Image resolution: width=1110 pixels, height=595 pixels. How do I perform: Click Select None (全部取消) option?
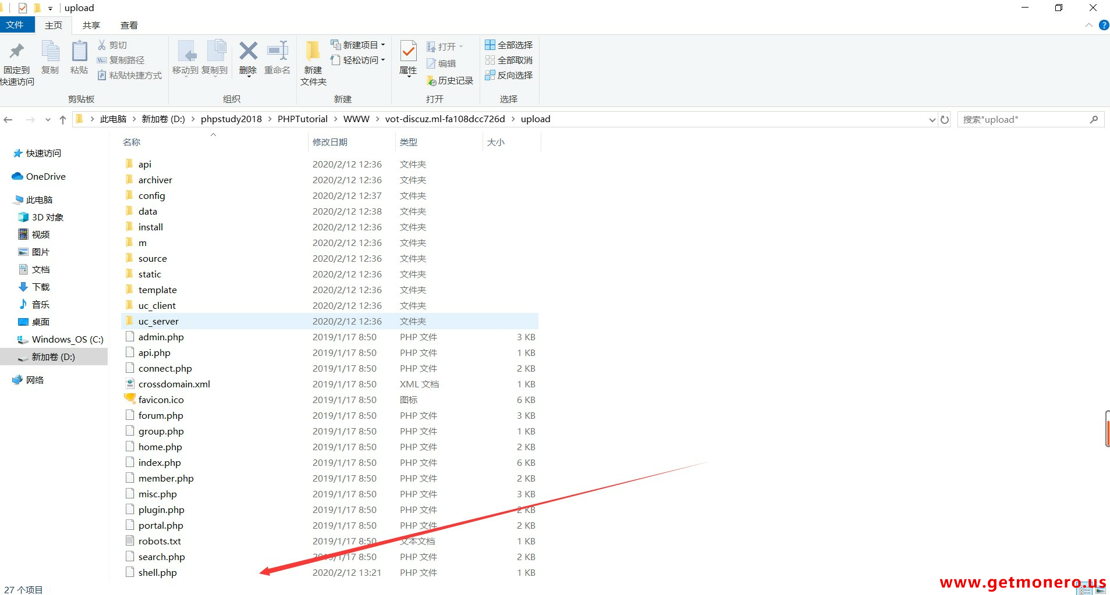coord(509,60)
